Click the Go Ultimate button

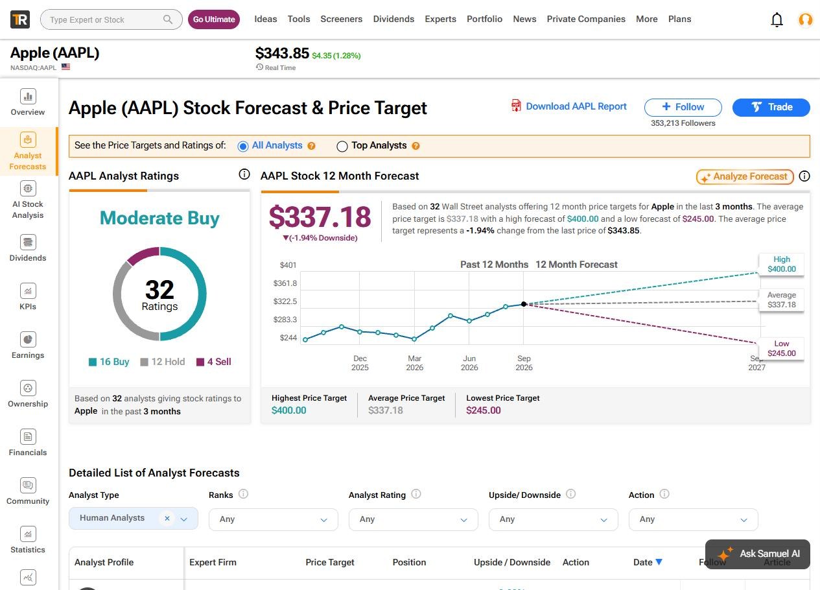click(x=214, y=19)
